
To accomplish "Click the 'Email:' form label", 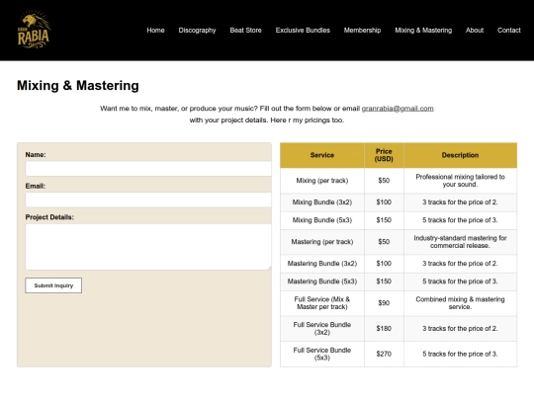I will tap(35, 186).
